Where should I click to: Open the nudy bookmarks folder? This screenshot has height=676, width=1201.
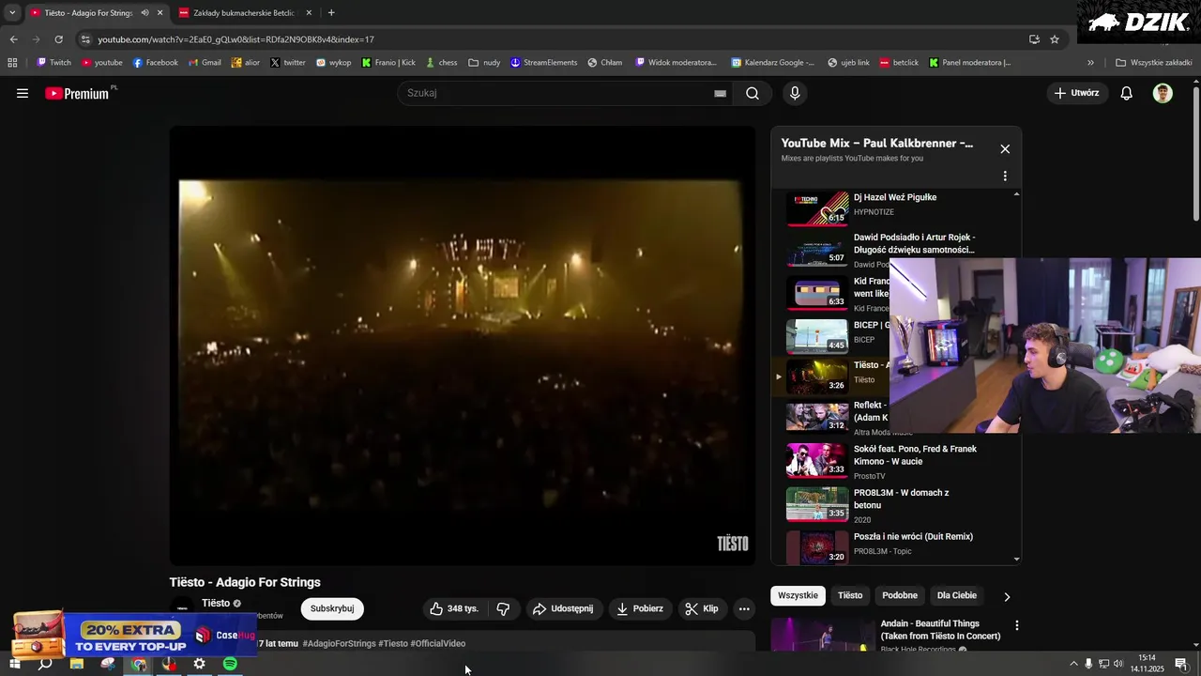coord(484,63)
